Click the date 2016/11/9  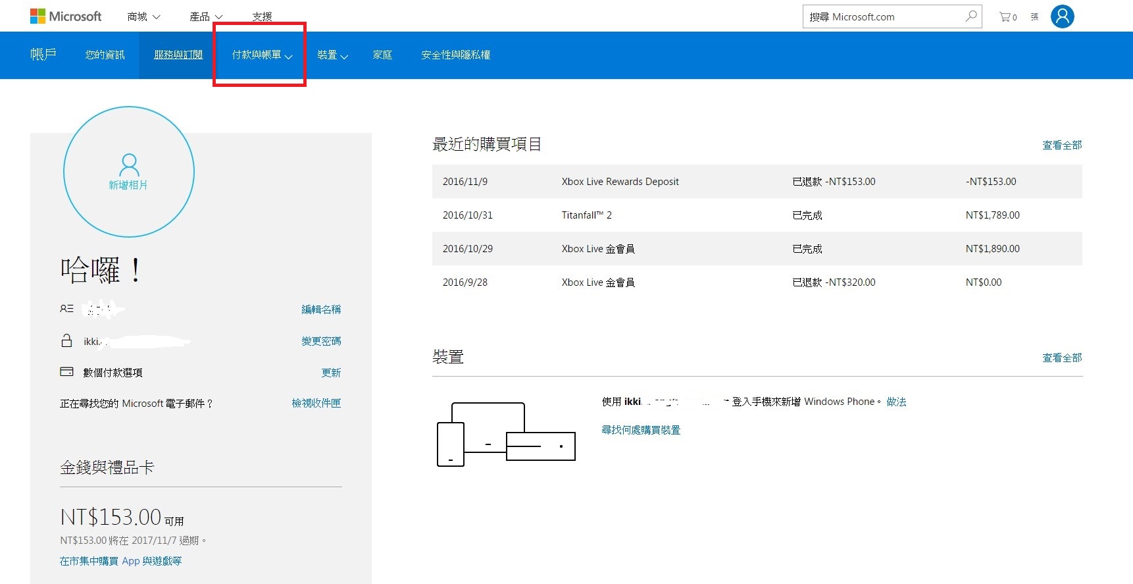465,182
